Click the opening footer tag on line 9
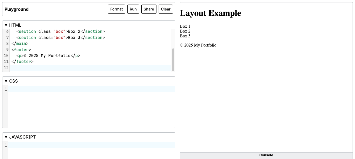The height and width of the screenshot is (159, 355). (x=21, y=50)
